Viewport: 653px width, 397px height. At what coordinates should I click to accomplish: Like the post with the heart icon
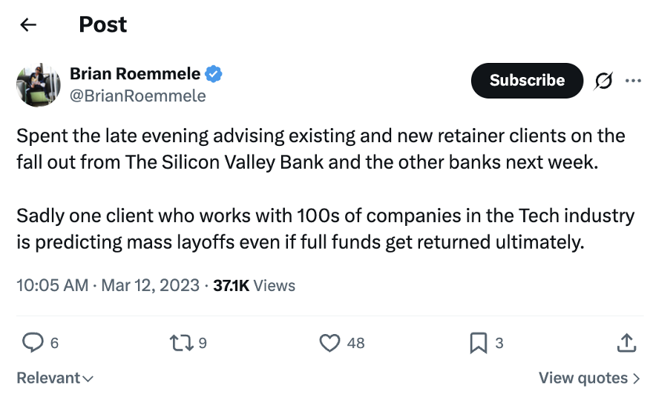tap(329, 342)
